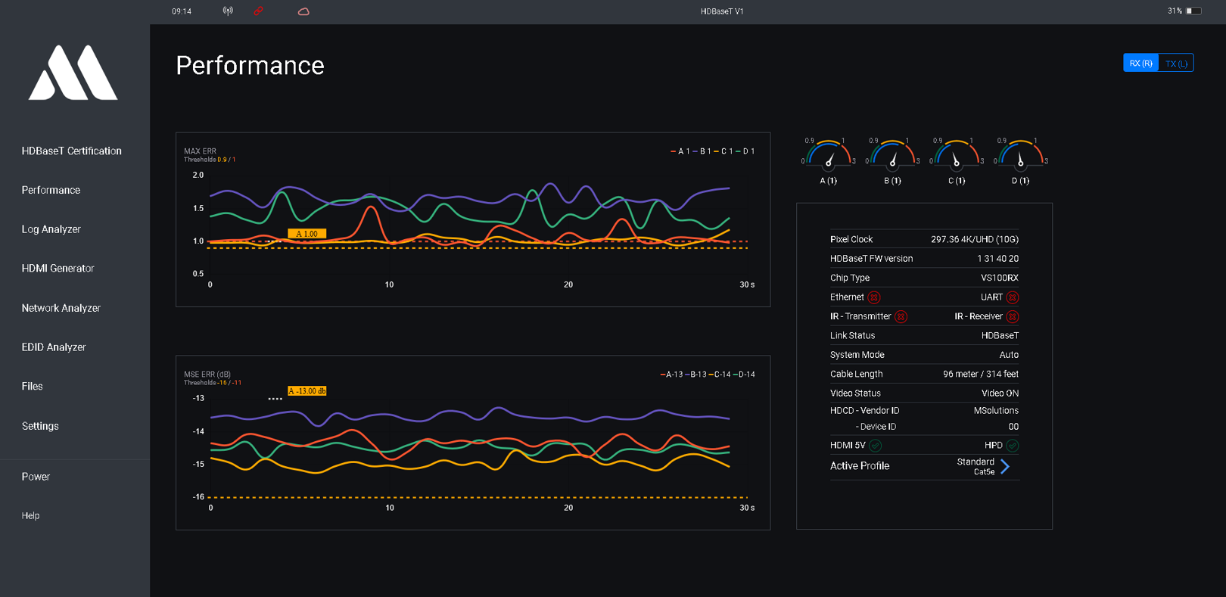Image resolution: width=1226 pixels, height=597 pixels.
Task: Click the A 1.00 marker on MAX ERR chart
Action: [x=307, y=234]
